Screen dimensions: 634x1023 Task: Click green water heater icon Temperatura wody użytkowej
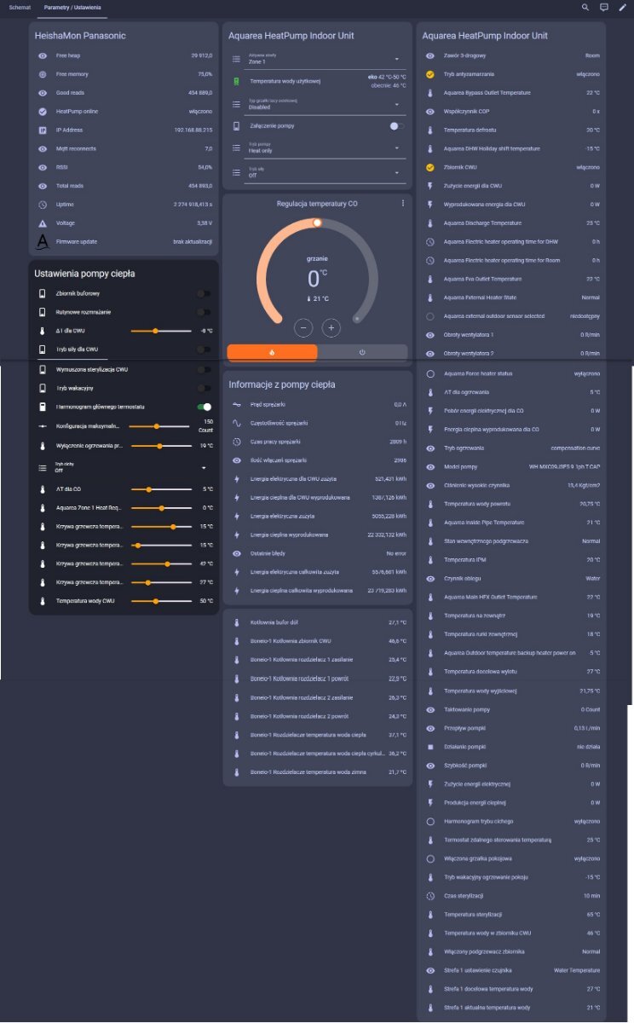point(237,82)
